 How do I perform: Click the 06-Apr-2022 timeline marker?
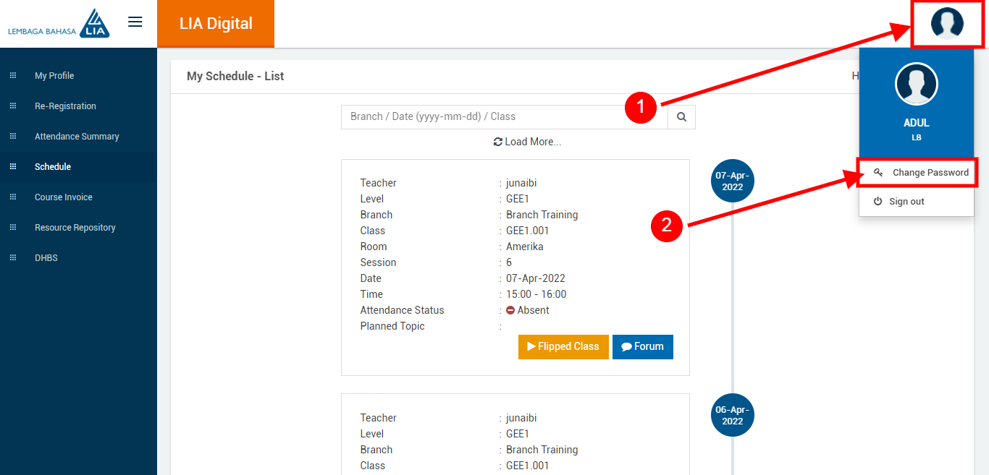(x=732, y=416)
